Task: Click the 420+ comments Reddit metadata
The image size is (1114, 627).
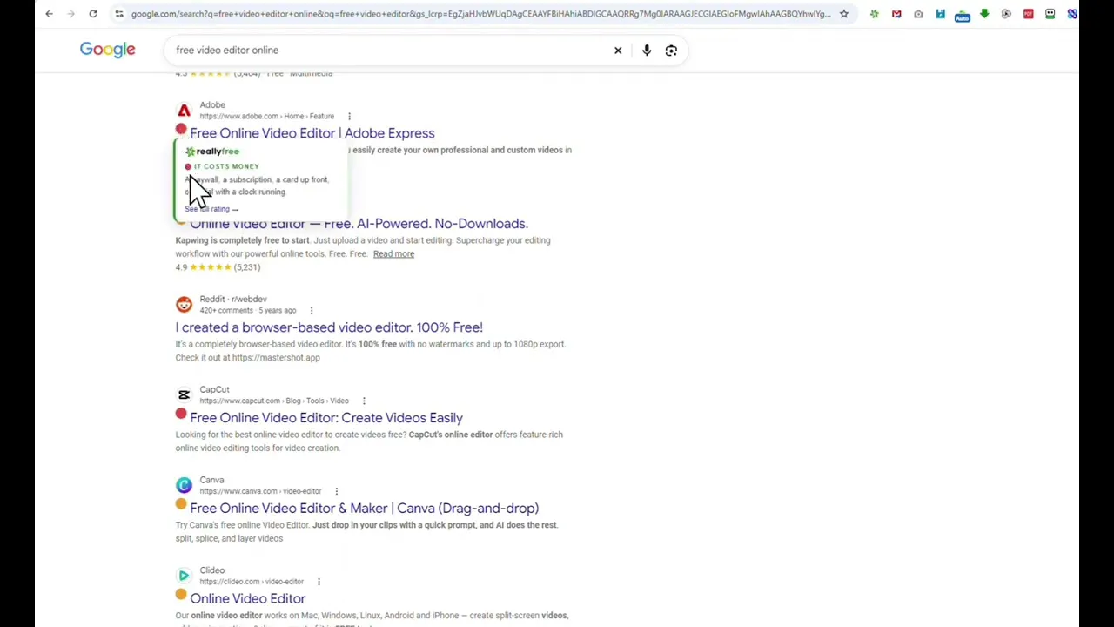Action: click(x=226, y=311)
